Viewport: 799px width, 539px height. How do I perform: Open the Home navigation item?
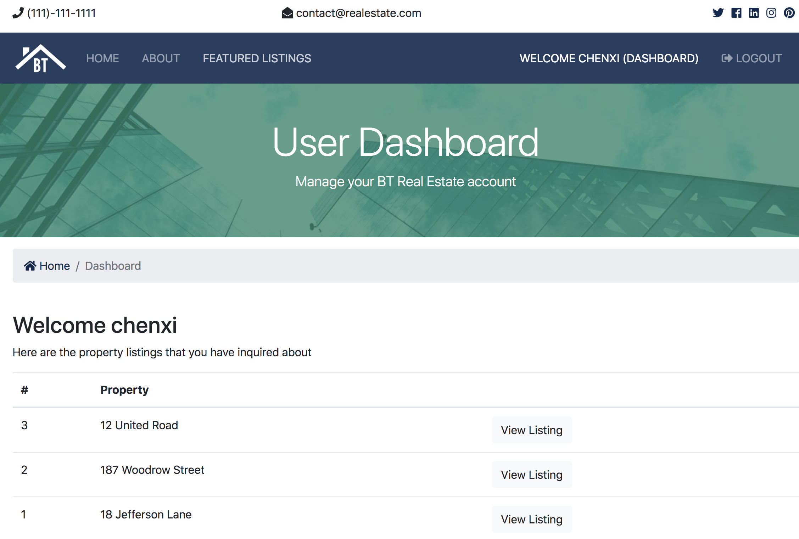click(102, 58)
